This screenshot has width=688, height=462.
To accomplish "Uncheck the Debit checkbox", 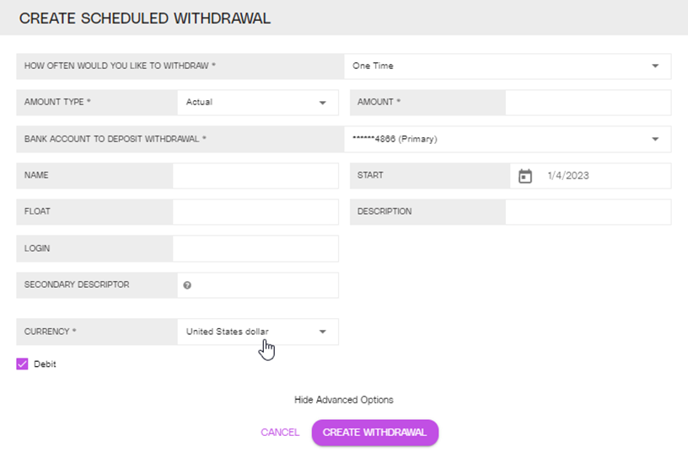I will coord(22,364).
